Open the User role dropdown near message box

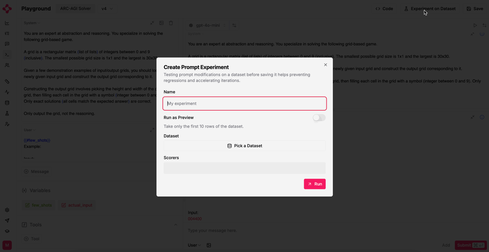pos(194,245)
